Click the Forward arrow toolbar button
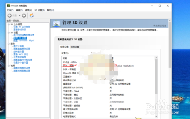Image resolution: width=190 pixels, height=119 pixels. [x=24, y=16]
